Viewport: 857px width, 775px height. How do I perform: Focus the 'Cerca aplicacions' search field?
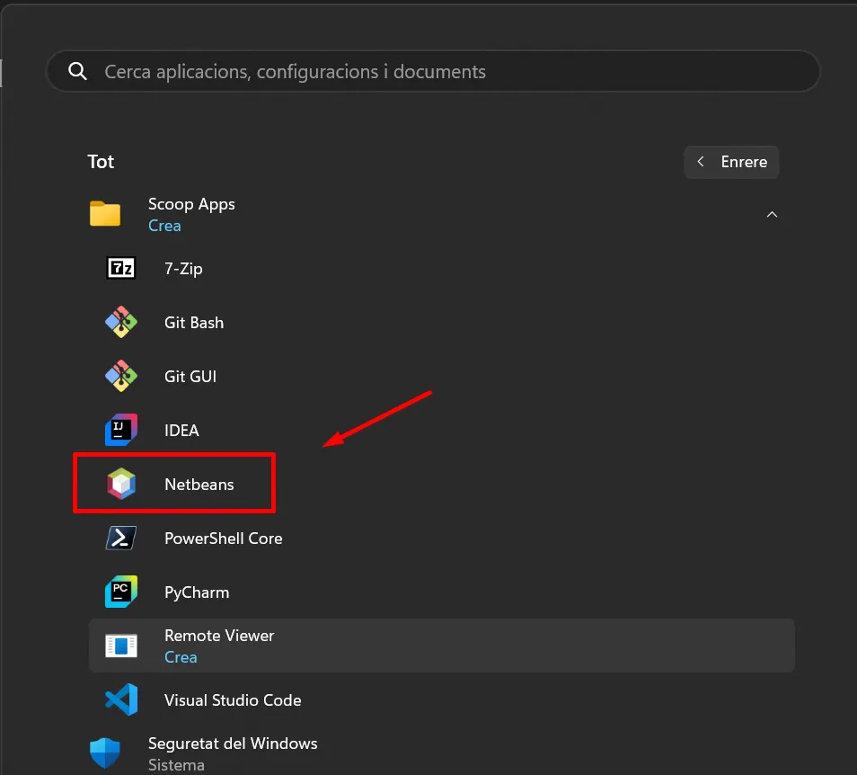point(431,72)
